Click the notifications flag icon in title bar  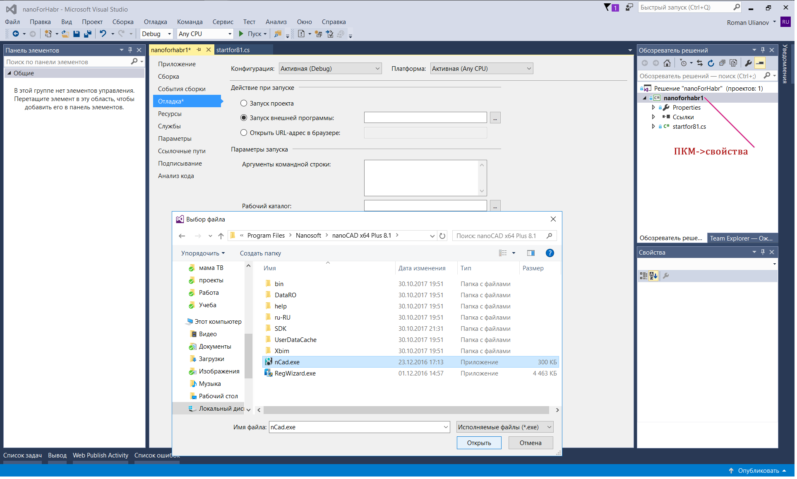click(x=608, y=7)
